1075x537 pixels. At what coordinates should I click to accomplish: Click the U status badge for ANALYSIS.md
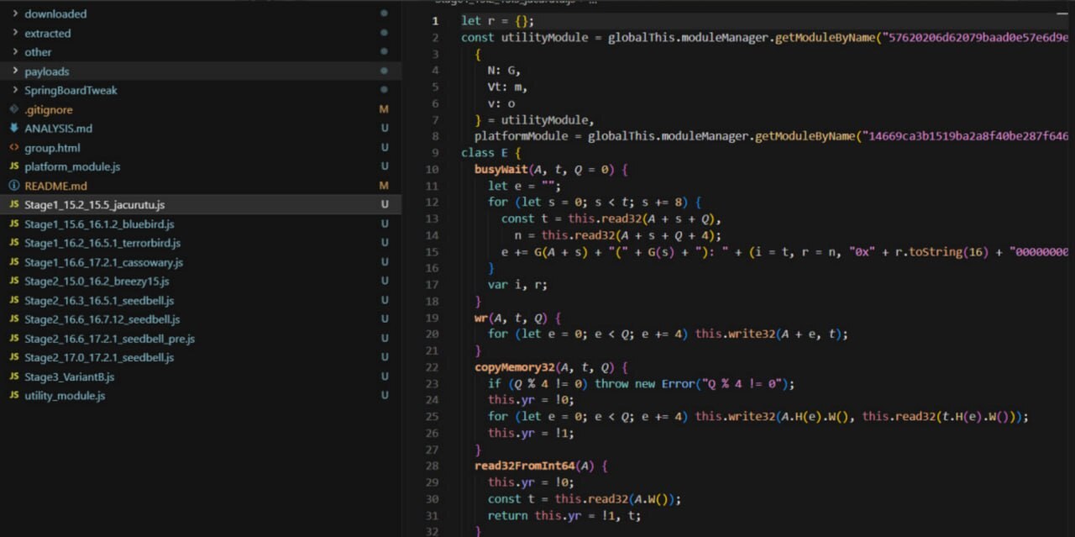click(384, 129)
